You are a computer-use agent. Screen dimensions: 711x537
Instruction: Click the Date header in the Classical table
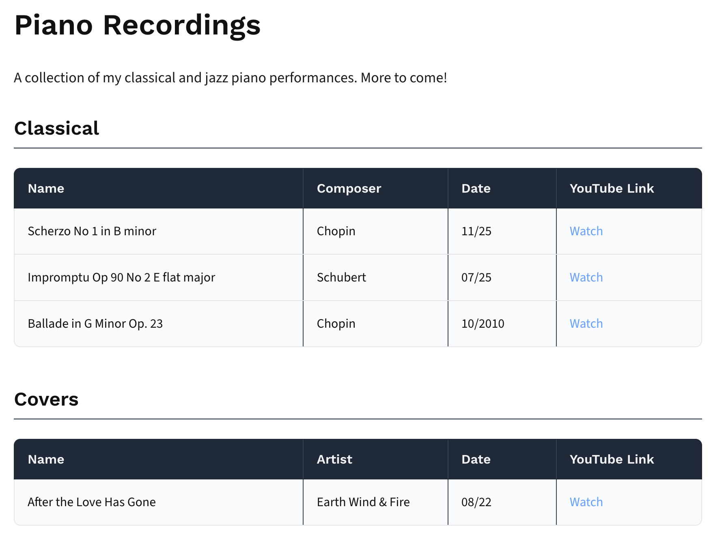coord(475,188)
